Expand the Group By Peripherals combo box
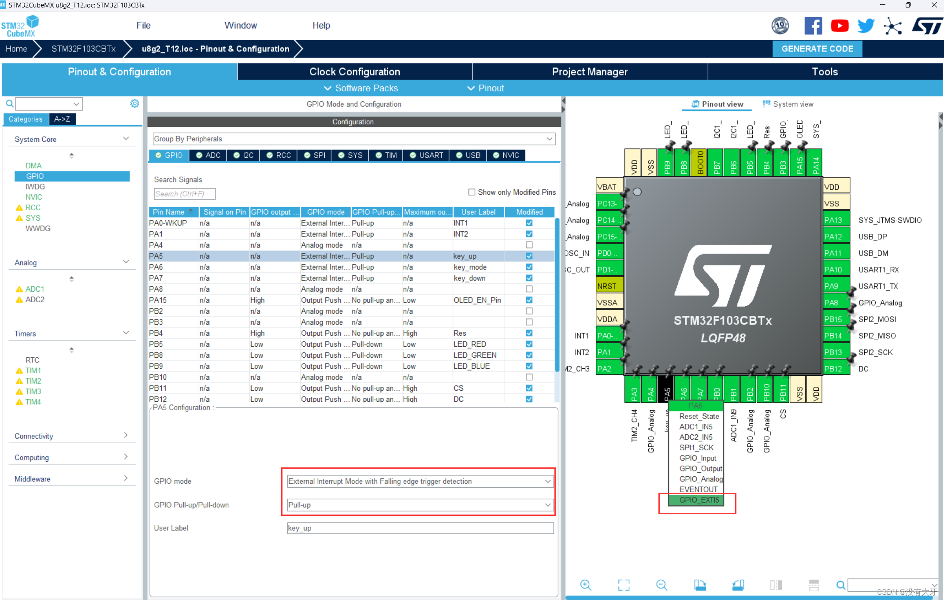Image resolution: width=944 pixels, height=600 pixels. point(549,139)
